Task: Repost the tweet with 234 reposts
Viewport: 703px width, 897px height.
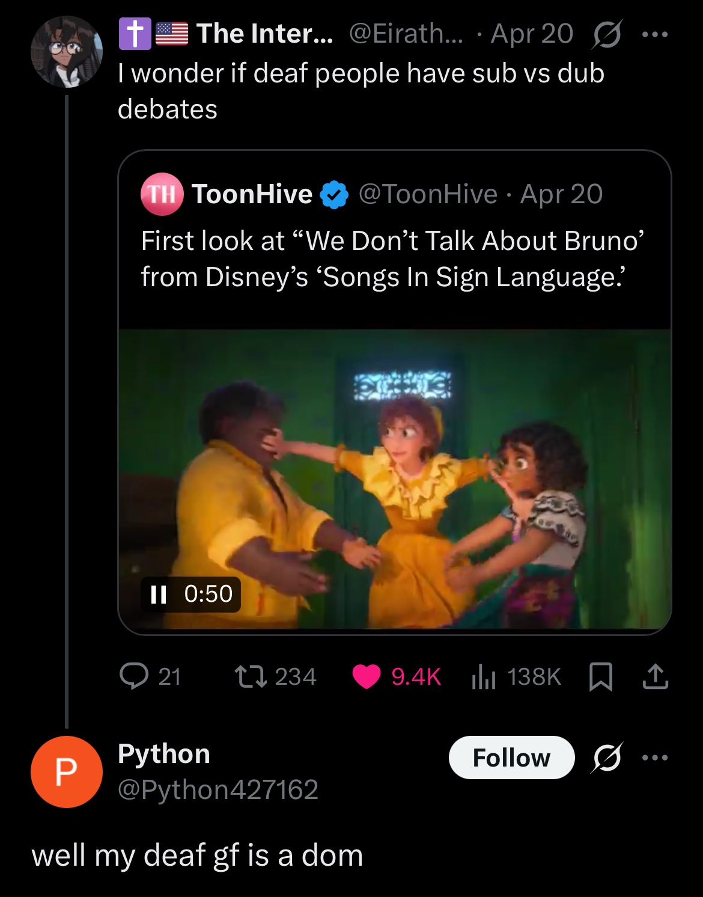Action: 251,676
